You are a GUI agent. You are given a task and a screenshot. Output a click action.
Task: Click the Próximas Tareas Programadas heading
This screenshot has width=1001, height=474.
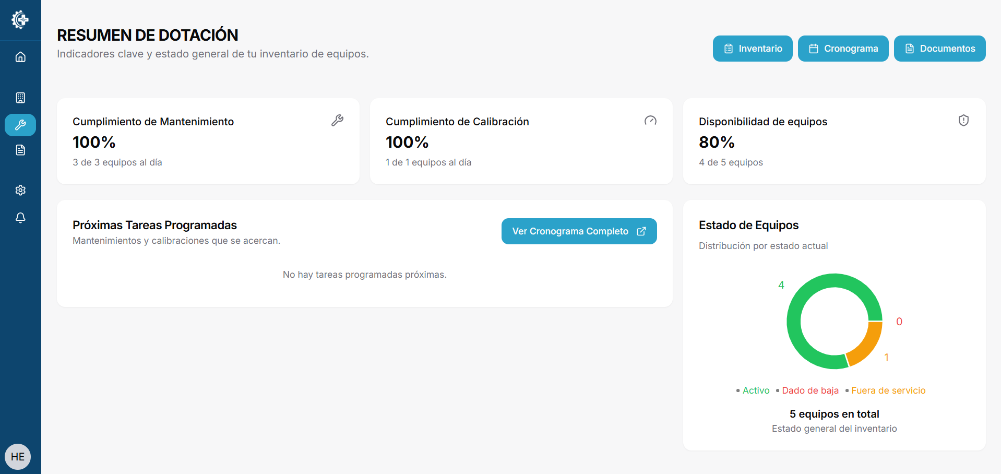pyautogui.click(x=154, y=225)
